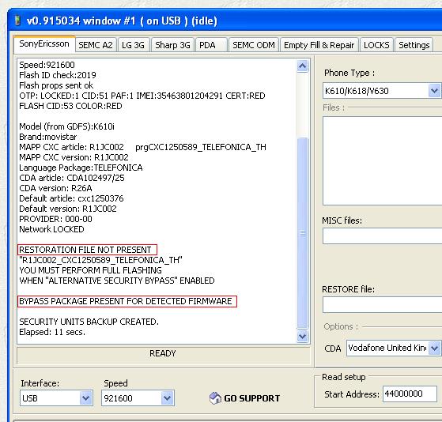The width and height of the screenshot is (442, 422).
Task: Expand the Interface USB dropdown
Action: (x=85, y=398)
